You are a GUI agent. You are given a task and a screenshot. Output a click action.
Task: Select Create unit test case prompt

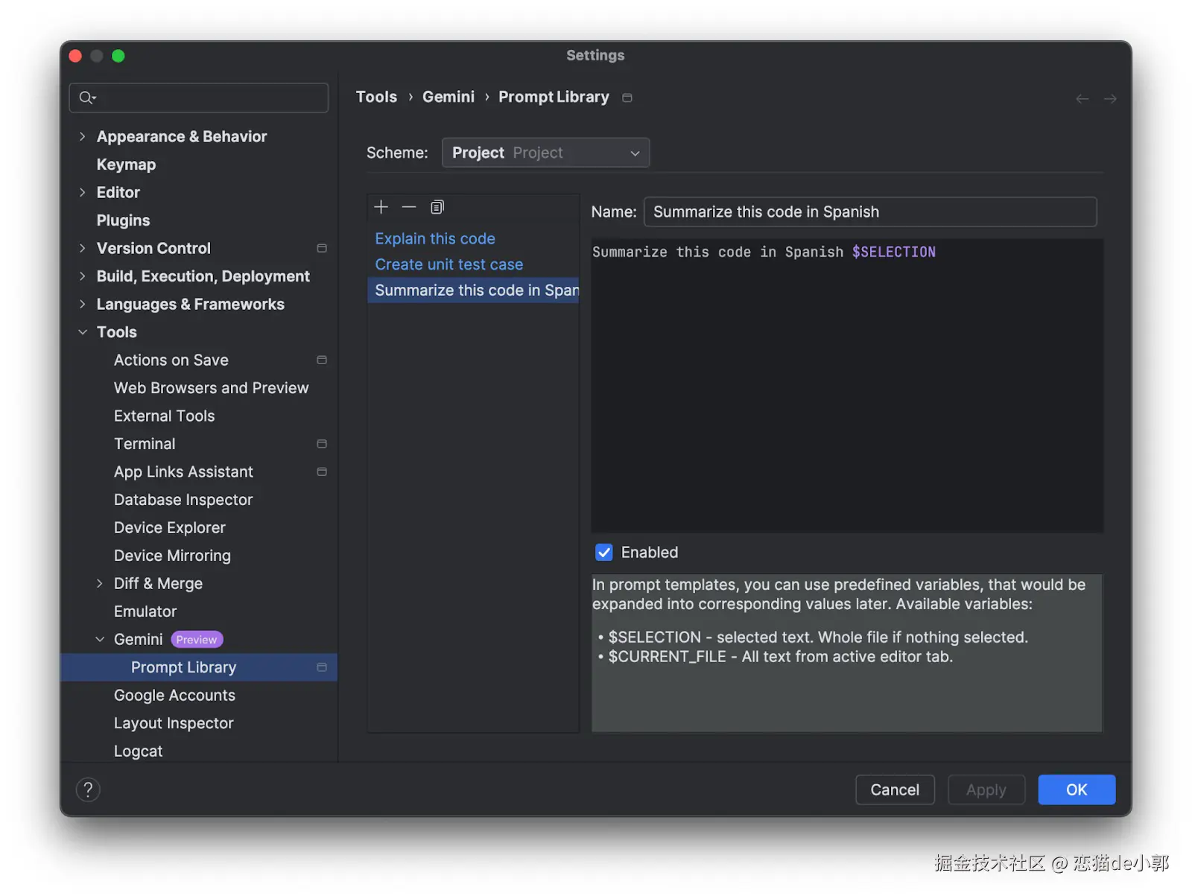click(x=449, y=264)
